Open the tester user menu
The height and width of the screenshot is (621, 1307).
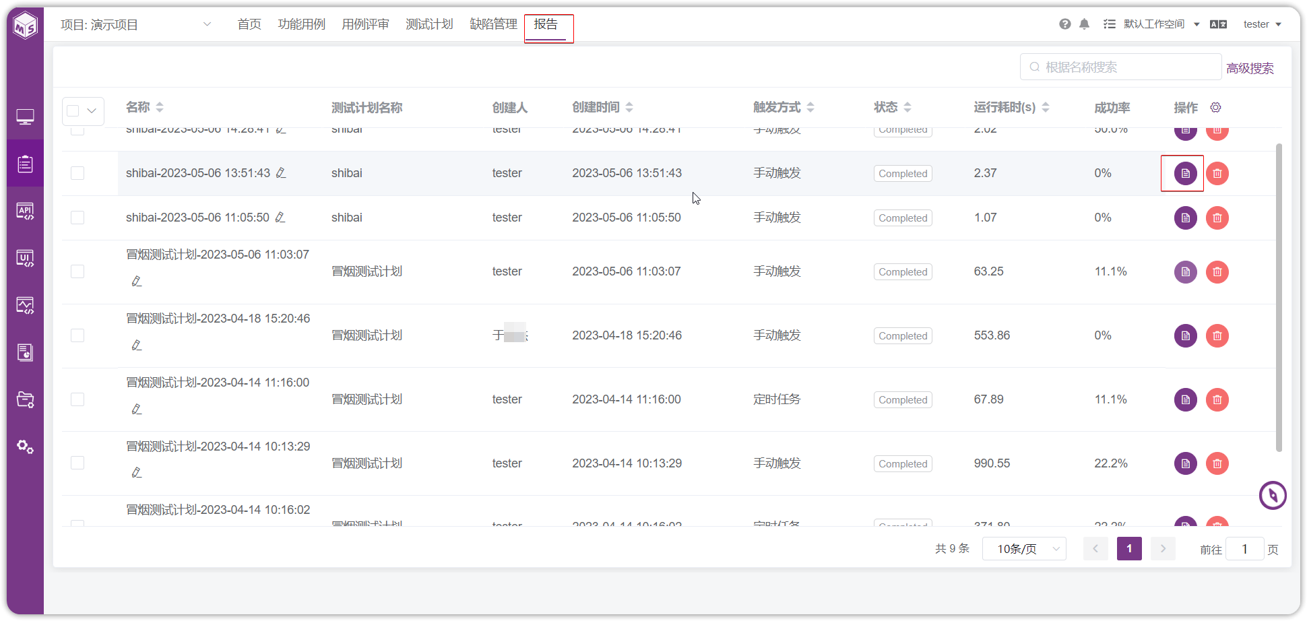pos(1262,24)
